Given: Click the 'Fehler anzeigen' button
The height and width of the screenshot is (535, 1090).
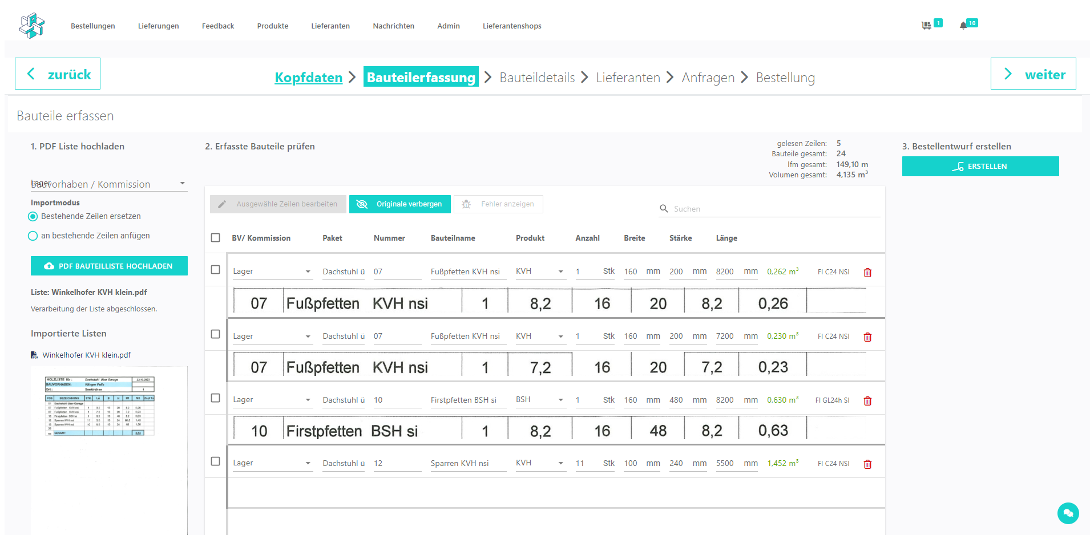Looking at the screenshot, I should [498, 204].
